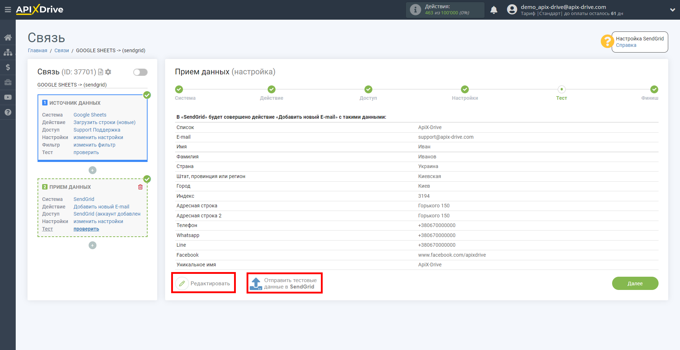Add step plus button below source block
The width and height of the screenshot is (680, 350).
[x=93, y=170]
